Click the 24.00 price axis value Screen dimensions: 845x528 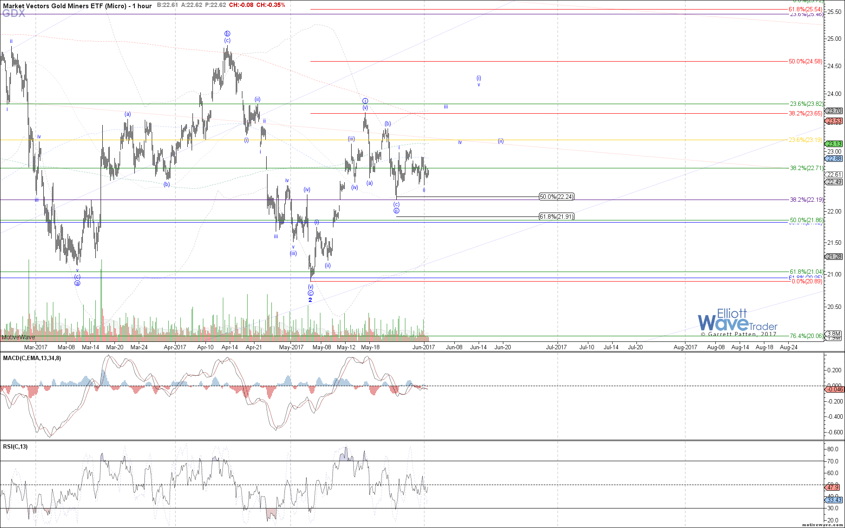[834, 94]
